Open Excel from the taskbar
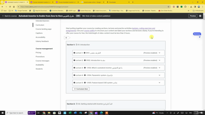The width and height of the screenshot is (205, 115). [x=70, y=113]
